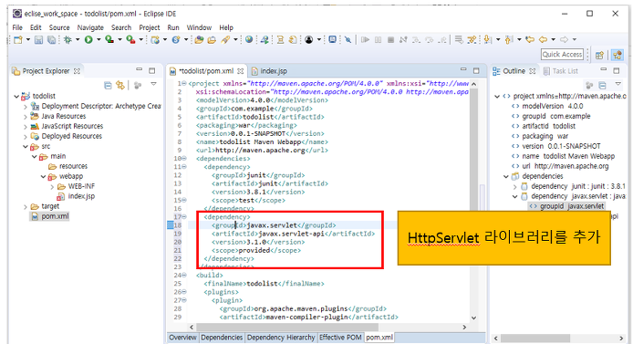Switch to the Dependencies bottom tab

222,337
